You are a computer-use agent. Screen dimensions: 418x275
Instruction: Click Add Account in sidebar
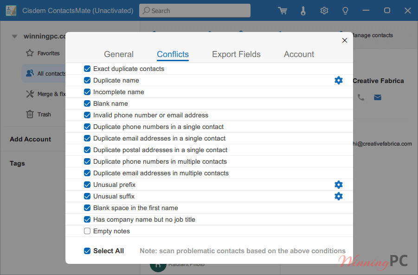[31, 139]
